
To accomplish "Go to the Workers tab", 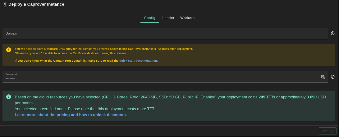I will coord(187,18).
